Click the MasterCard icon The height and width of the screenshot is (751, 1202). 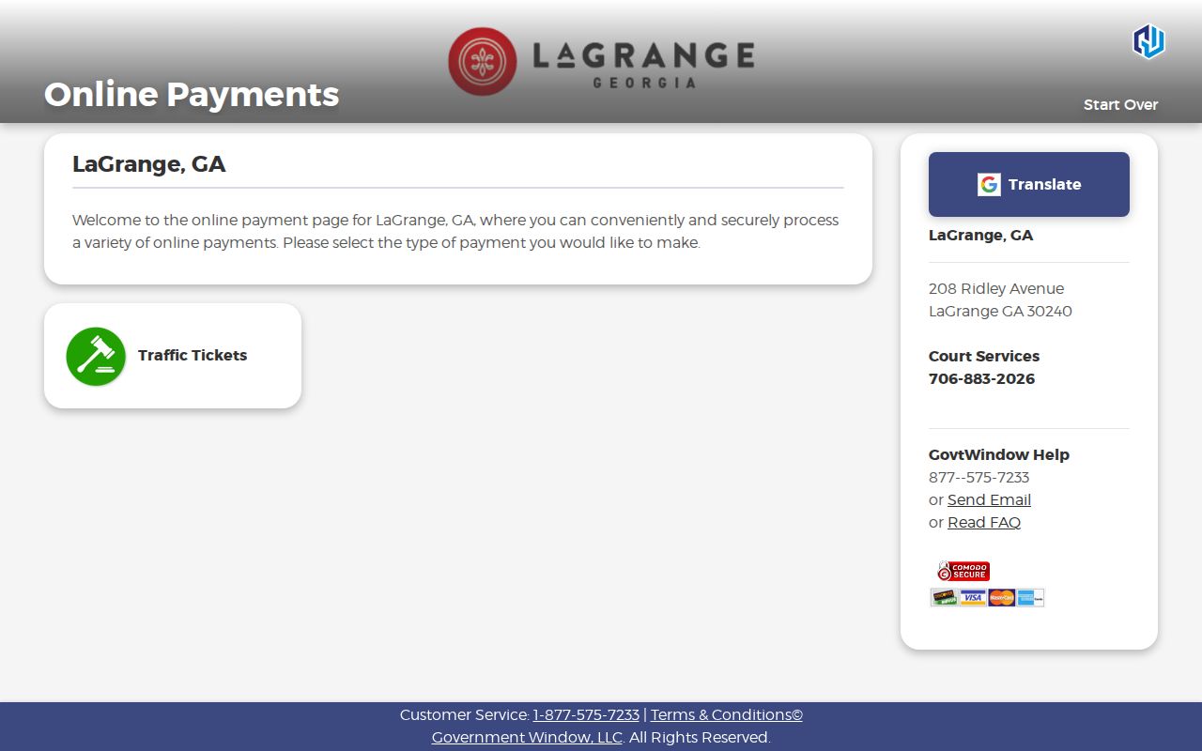pyautogui.click(x=1002, y=598)
